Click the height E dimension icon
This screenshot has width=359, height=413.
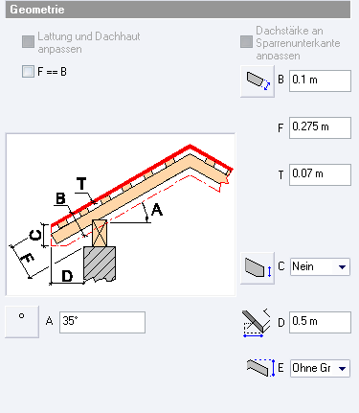(x=260, y=368)
